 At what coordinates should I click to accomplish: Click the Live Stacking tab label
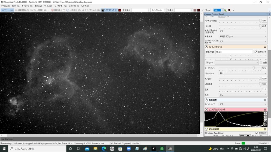(6, 139)
